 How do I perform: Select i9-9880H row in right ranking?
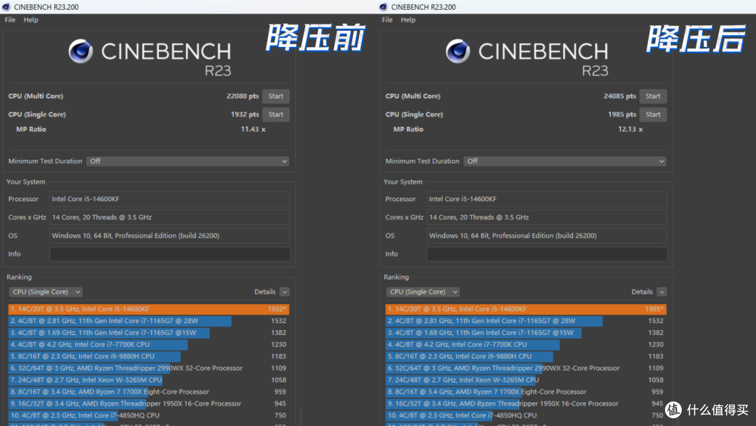click(526, 356)
